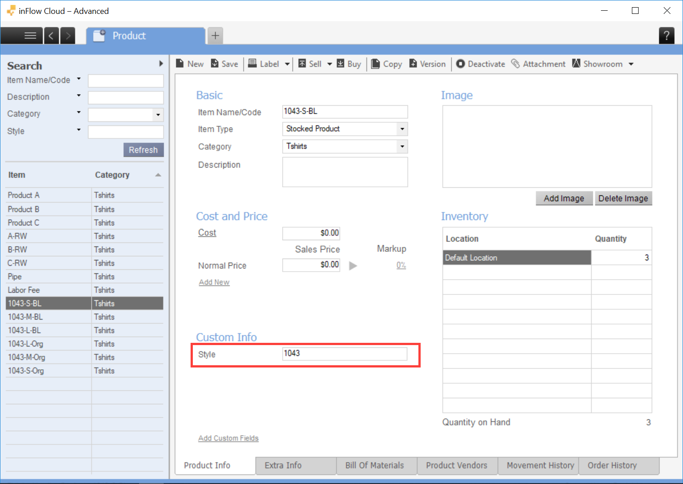Select 1043-L-Org in the item list
This screenshot has width=683, height=484.
click(x=84, y=344)
